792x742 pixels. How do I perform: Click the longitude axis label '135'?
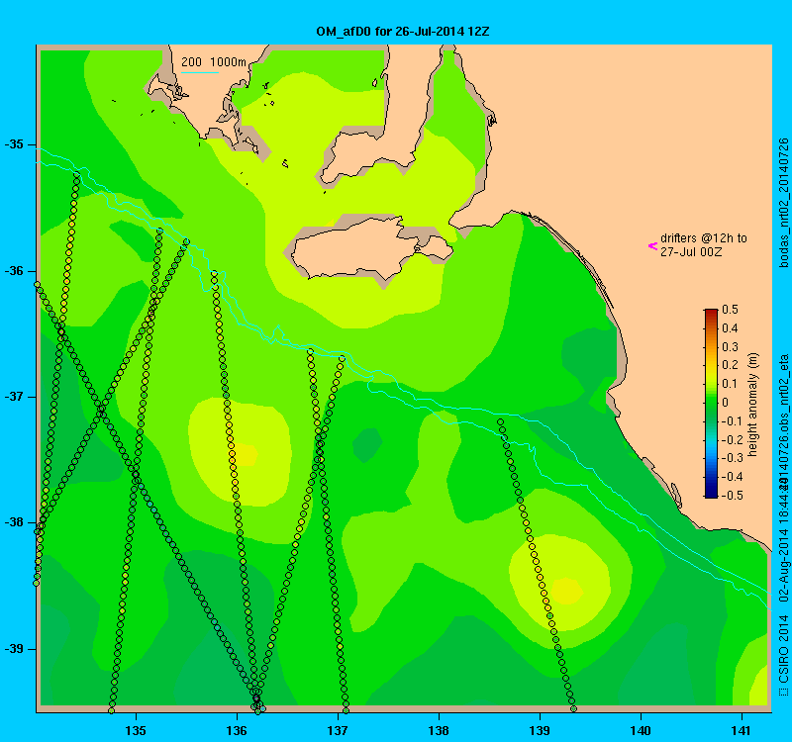[136, 731]
